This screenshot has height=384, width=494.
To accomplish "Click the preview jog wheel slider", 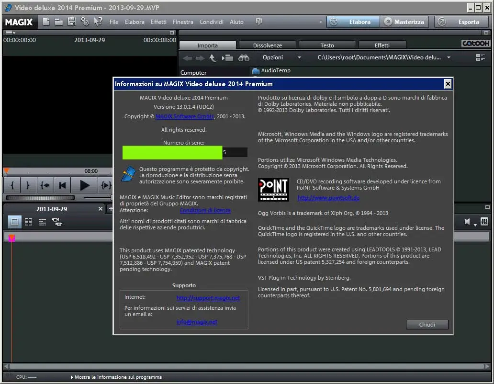I will coord(40,198).
